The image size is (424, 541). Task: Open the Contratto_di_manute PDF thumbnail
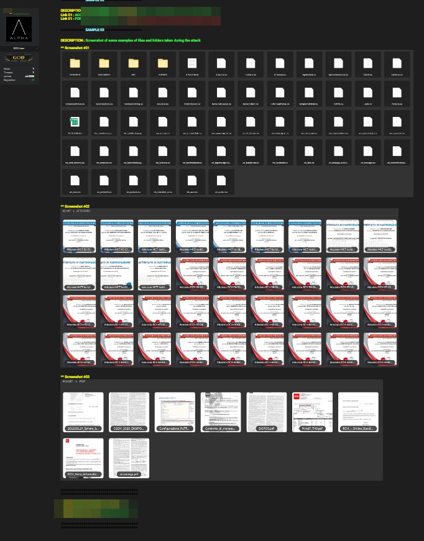coord(221,412)
